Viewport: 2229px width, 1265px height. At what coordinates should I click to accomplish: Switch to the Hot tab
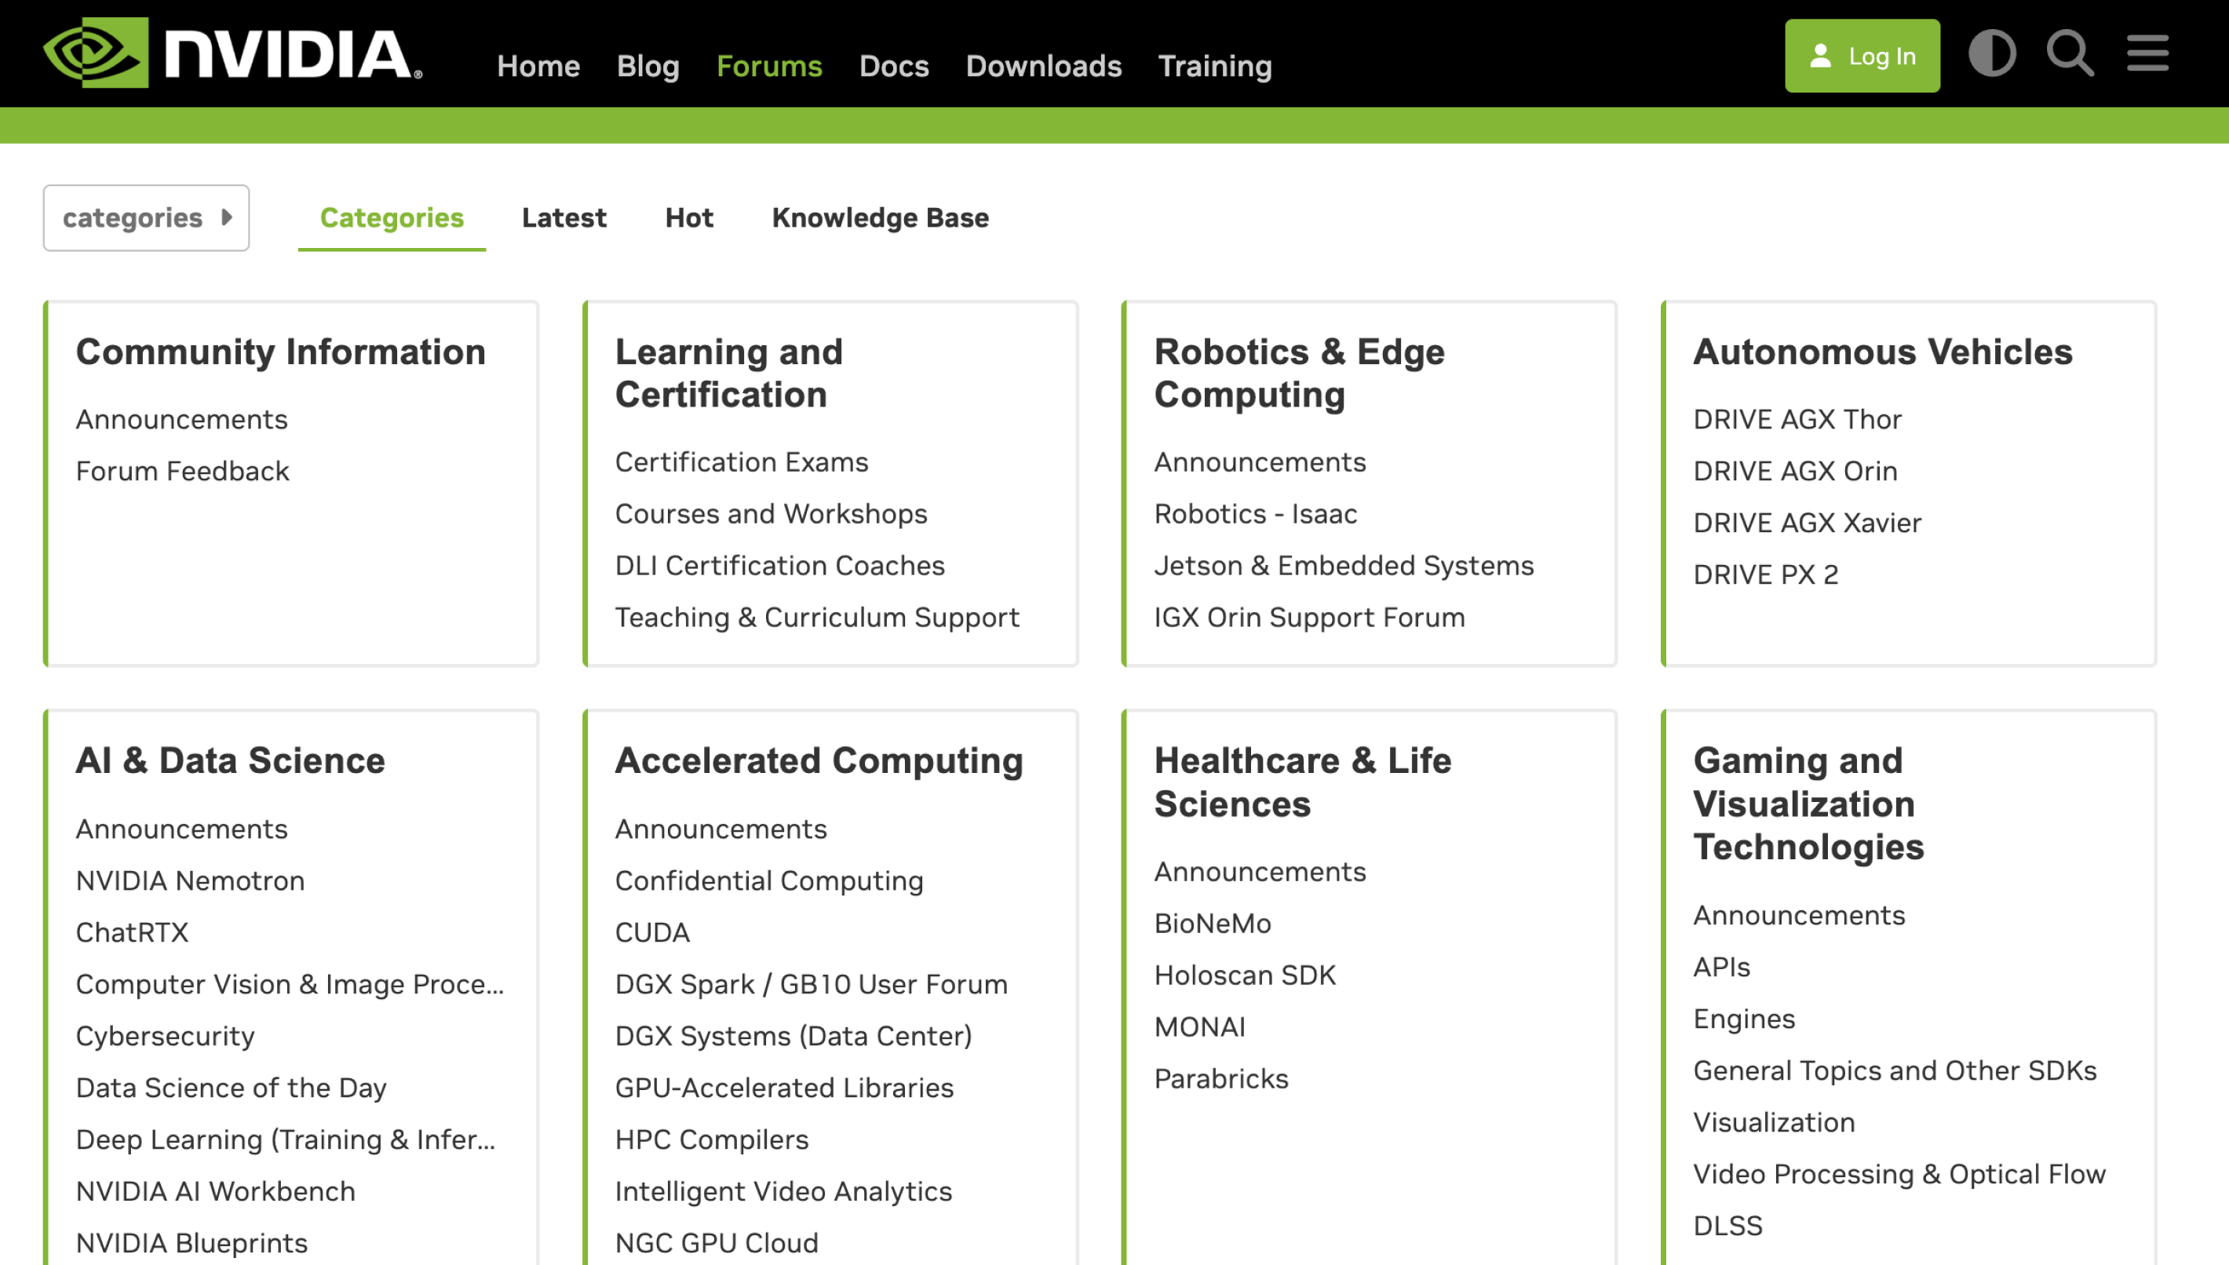[x=689, y=218]
